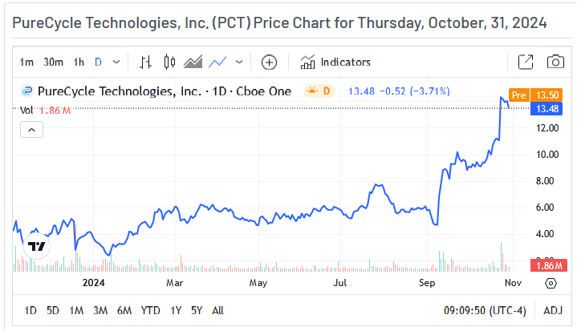Open the Indicators button
Image resolution: width=577 pixels, height=331 pixels.
coord(335,62)
